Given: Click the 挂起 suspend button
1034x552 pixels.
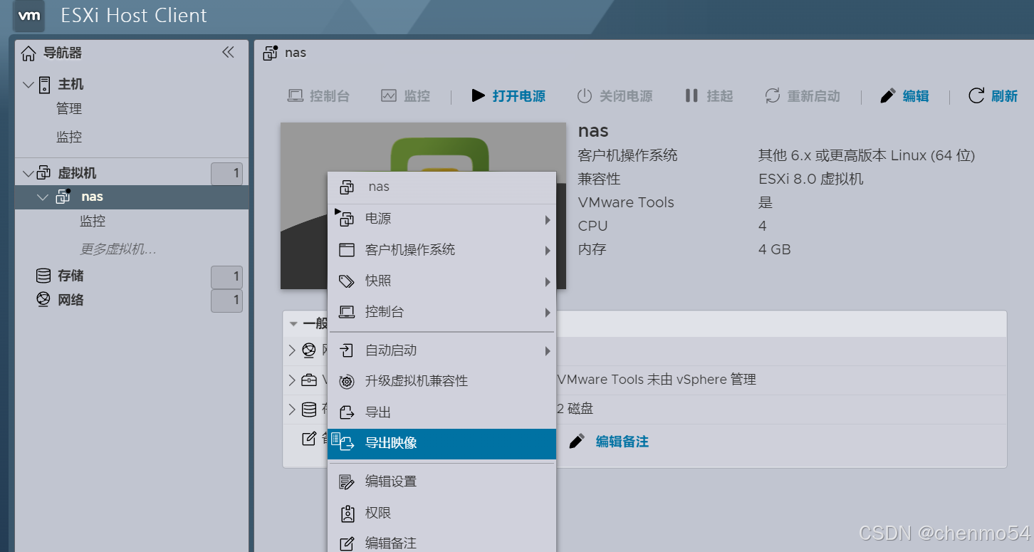Looking at the screenshot, I should [x=709, y=96].
